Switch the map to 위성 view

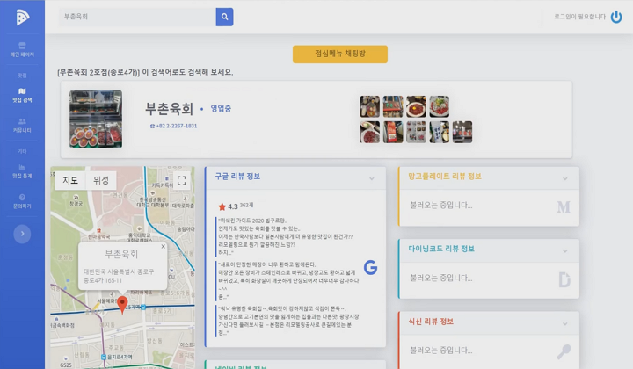pyautogui.click(x=101, y=180)
